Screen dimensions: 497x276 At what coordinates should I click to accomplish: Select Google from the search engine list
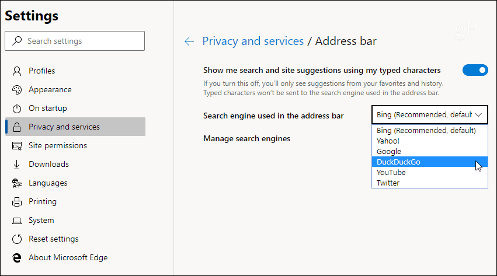pyautogui.click(x=429, y=151)
